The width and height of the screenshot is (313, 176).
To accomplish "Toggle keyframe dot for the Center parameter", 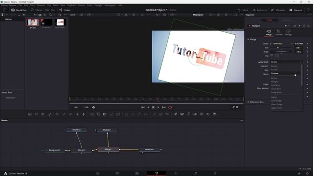I will 307,44.
